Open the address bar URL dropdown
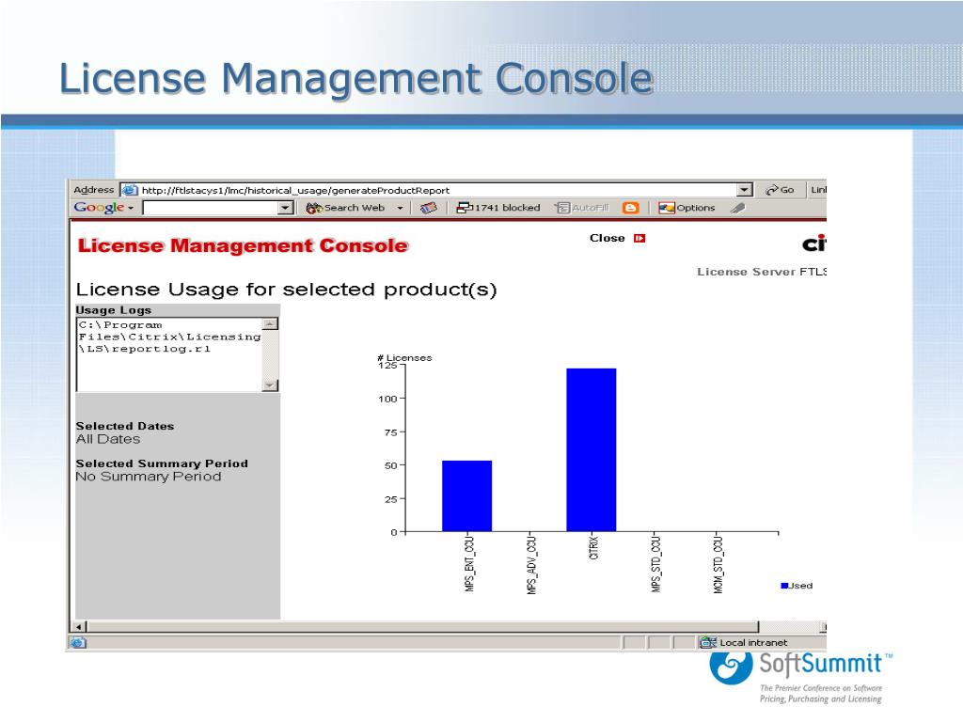This screenshot has width=963, height=722. pyautogui.click(x=744, y=190)
